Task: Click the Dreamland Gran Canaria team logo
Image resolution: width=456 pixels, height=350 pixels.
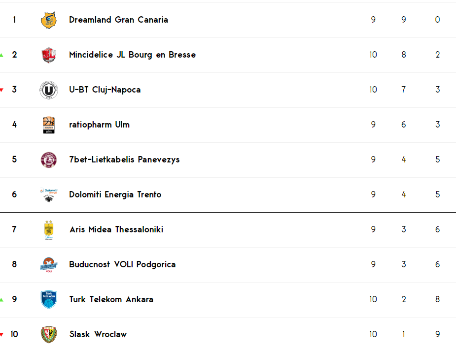Action: click(49, 20)
